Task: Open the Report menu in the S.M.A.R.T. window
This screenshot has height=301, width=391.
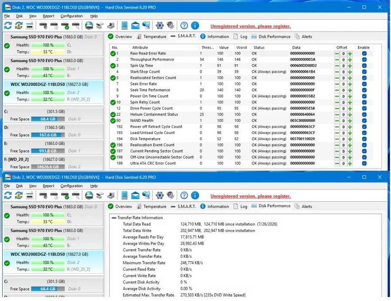Action: (49, 16)
